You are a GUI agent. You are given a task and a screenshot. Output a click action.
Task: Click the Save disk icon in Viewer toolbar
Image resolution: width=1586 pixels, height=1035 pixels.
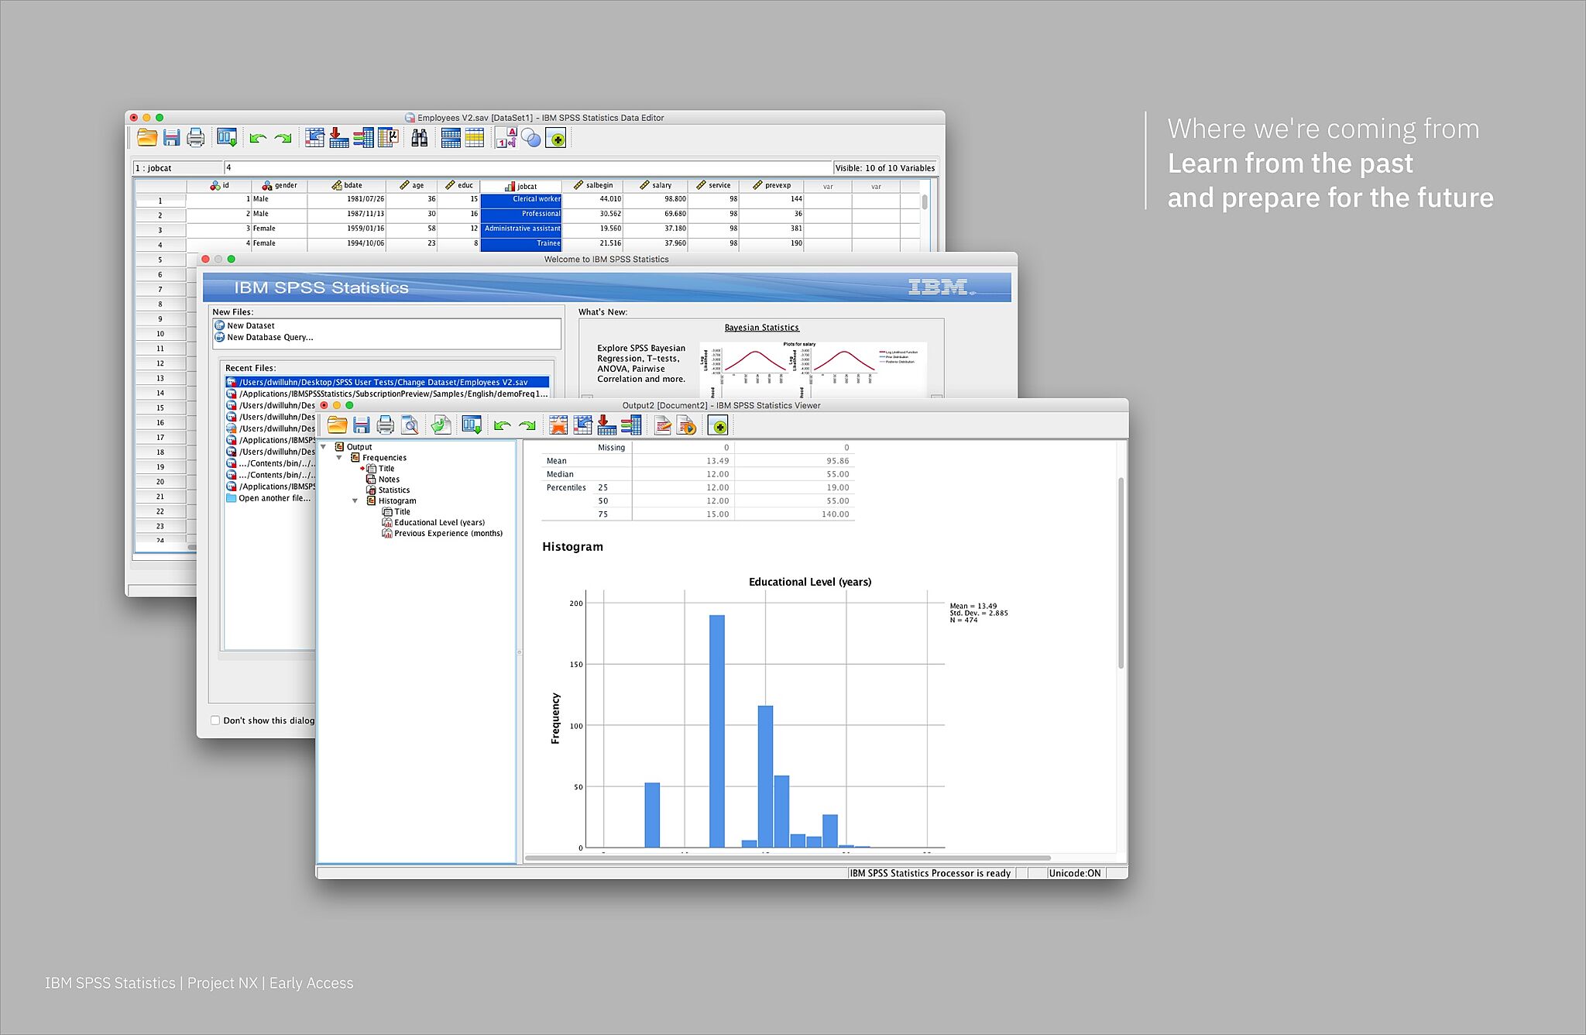coord(361,425)
